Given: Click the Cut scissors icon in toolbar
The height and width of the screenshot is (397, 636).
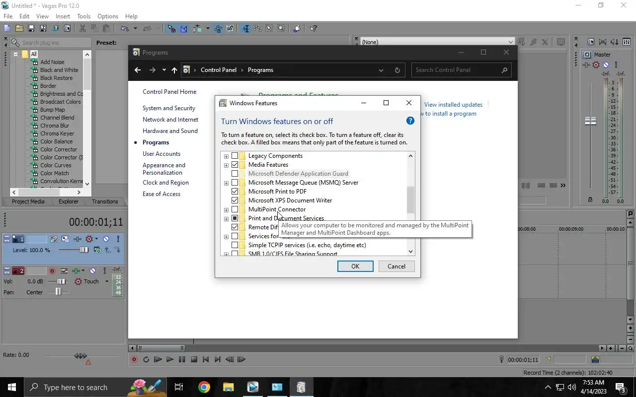Looking at the screenshot, I should coord(82,29).
